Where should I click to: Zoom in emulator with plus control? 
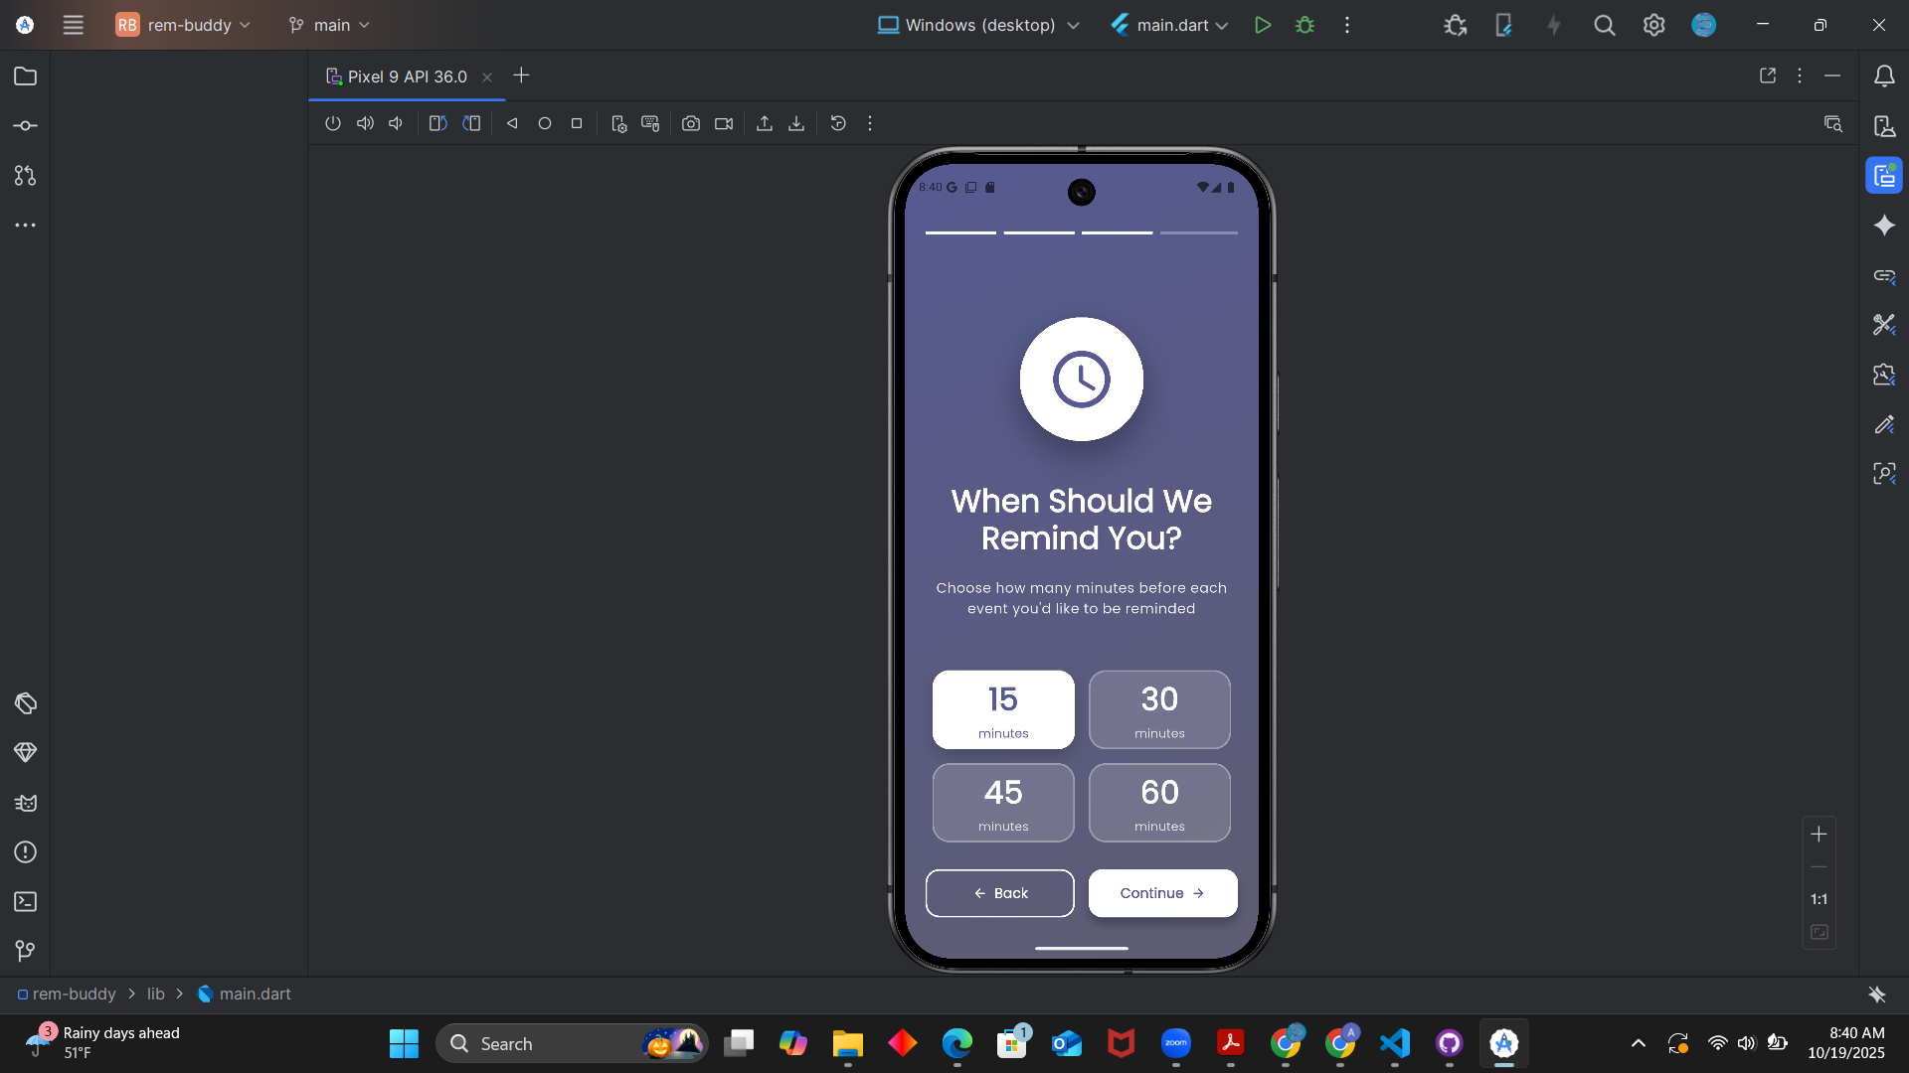coord(1819,835)
